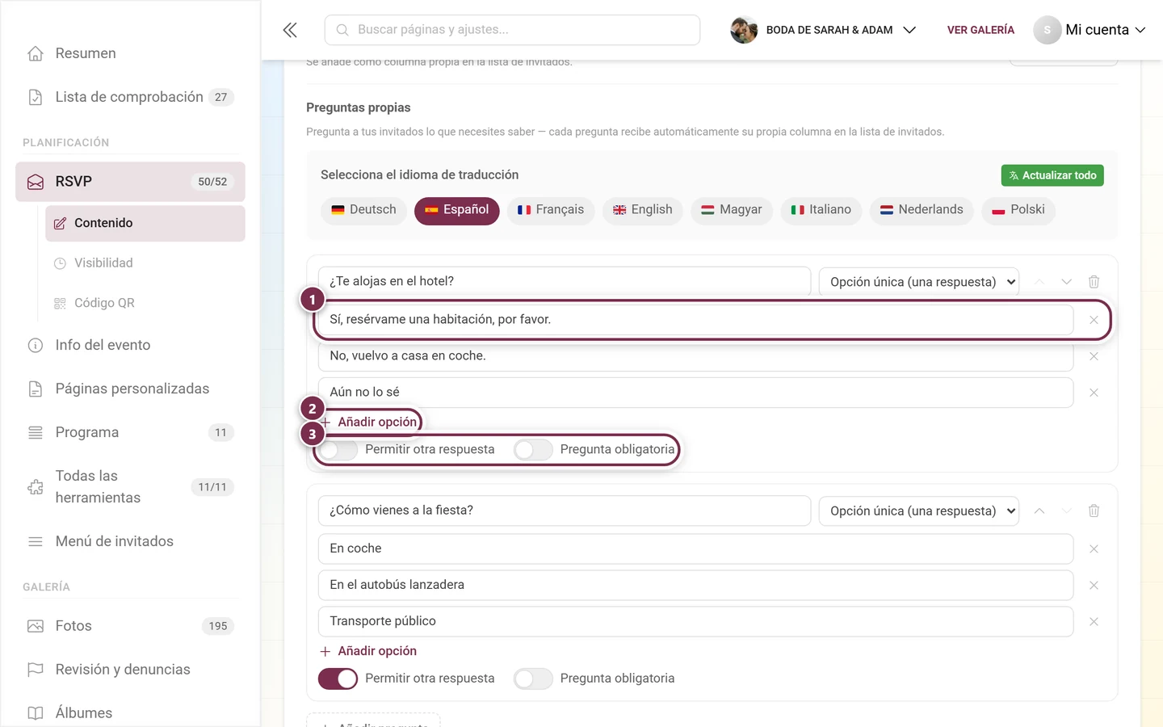Expand the Mi cuenta menu
The image size is (1163, 727).
(x=1090, y=30)
